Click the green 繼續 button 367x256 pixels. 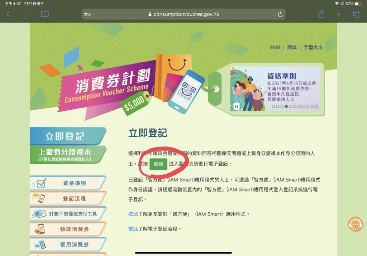(158, 164)
